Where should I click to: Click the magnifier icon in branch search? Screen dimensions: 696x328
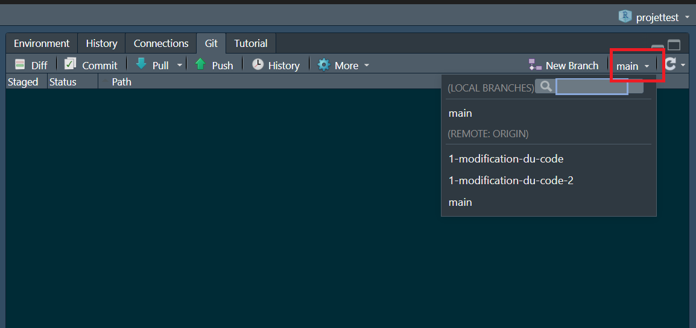[546, 87]
